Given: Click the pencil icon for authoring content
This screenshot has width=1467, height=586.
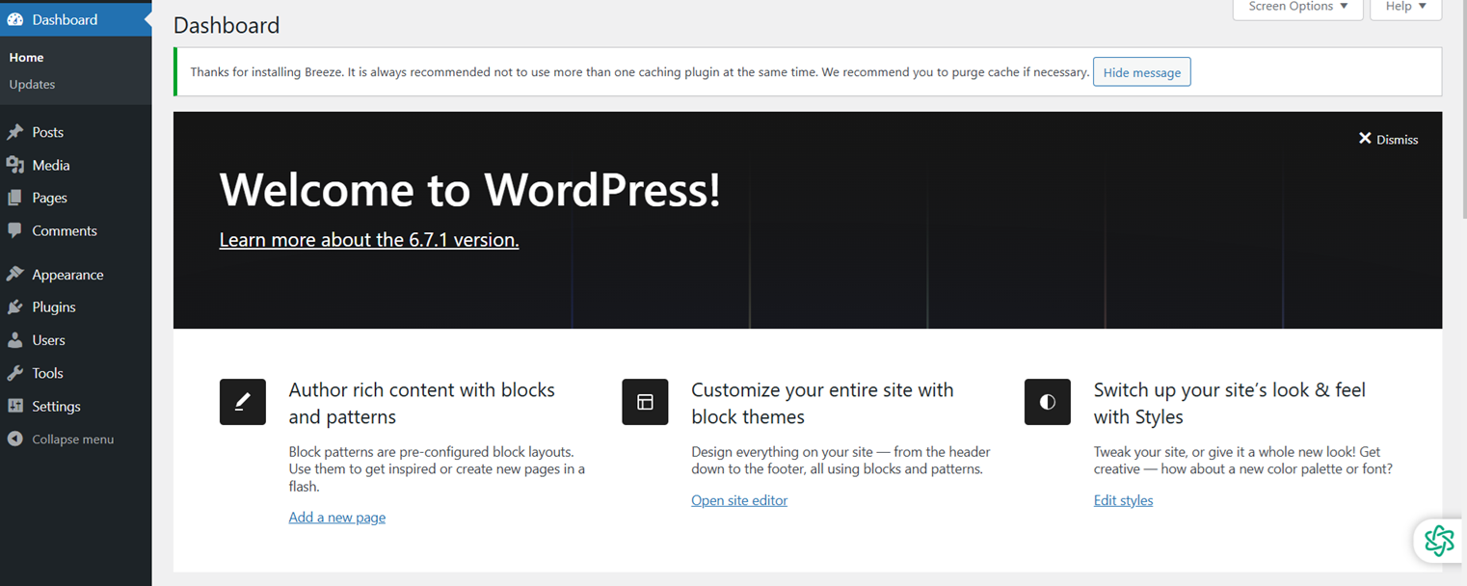Looking at the screenshot, I should pos(243,402).
